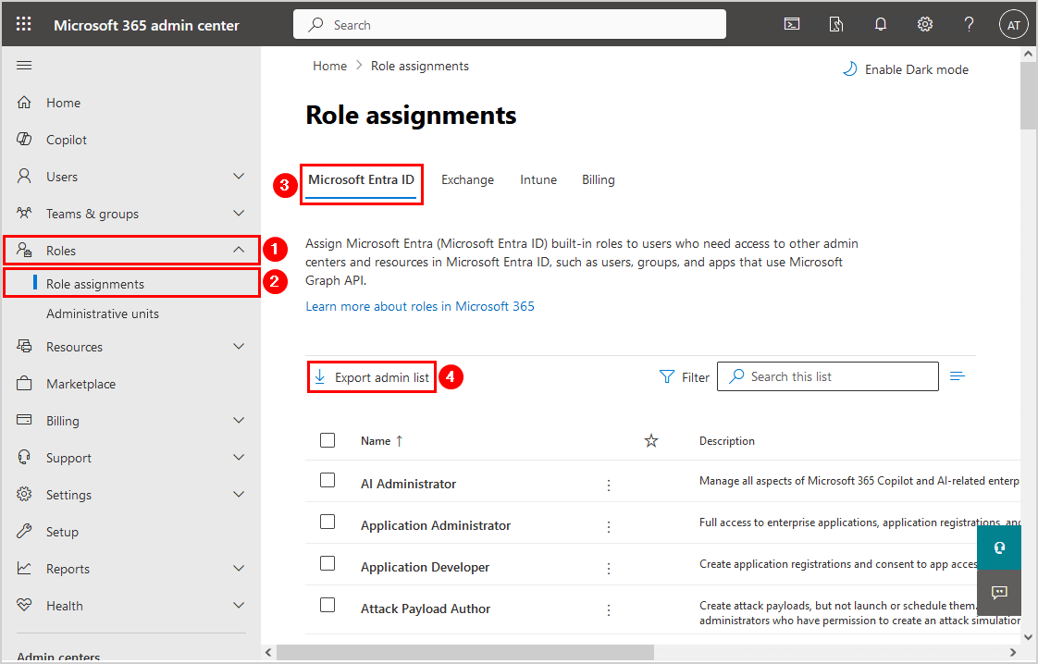Switch to the Intune tab
Screen dimensions: 1038x664
pos(538,180)
